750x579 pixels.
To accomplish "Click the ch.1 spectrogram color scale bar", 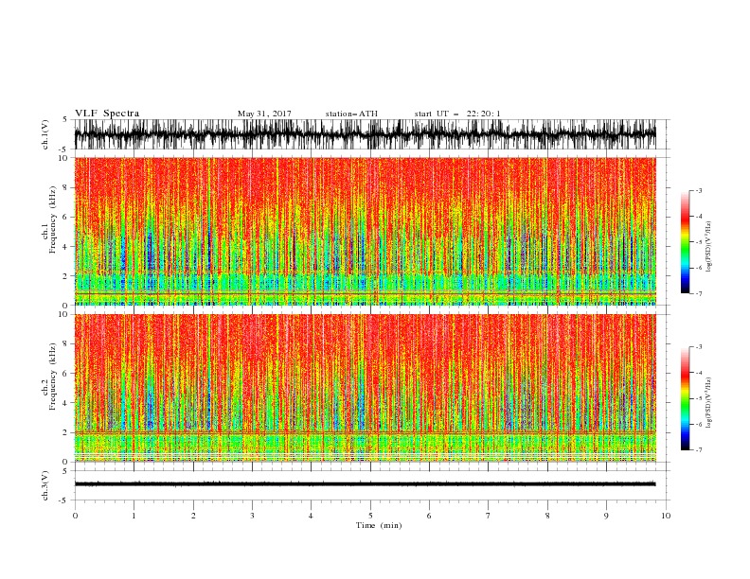I will point(685,242).
